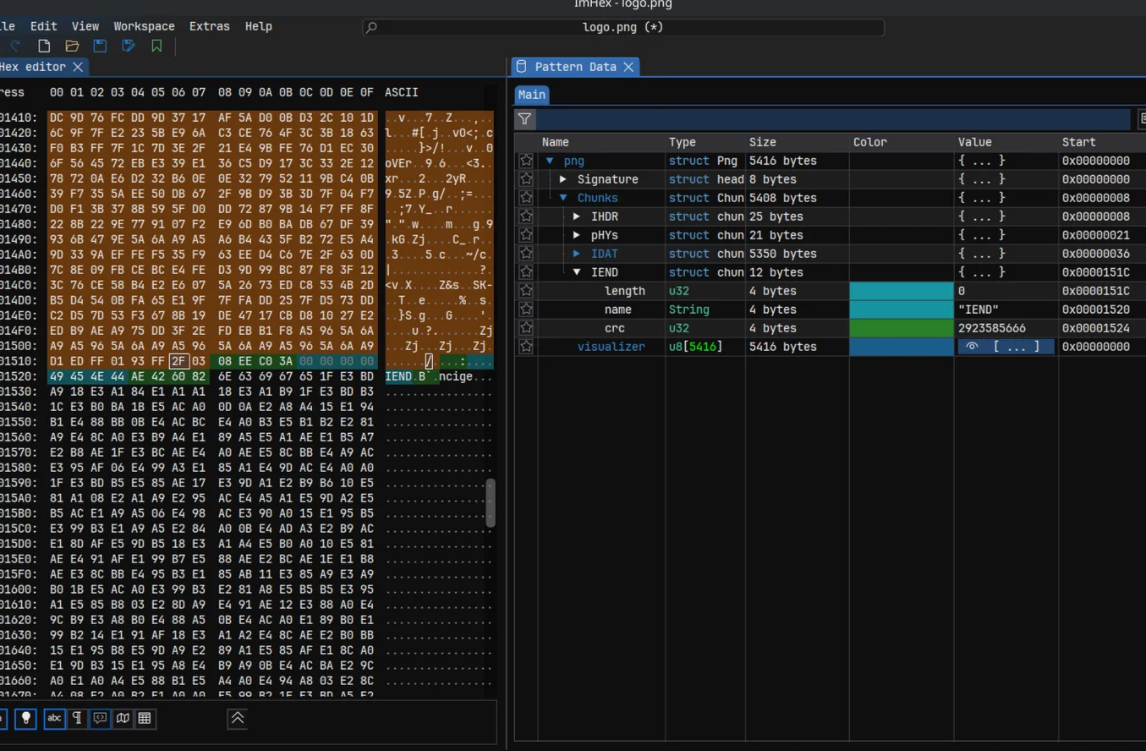Click the redo arrow in the toolbar
1146x751 pixels.
tap(15, 47)
